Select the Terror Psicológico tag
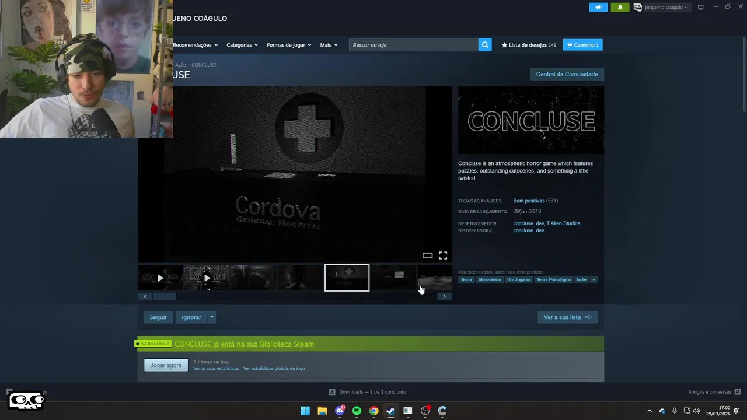Image resolution: width=747 pixels, height=420 pixels. point(554,280)
